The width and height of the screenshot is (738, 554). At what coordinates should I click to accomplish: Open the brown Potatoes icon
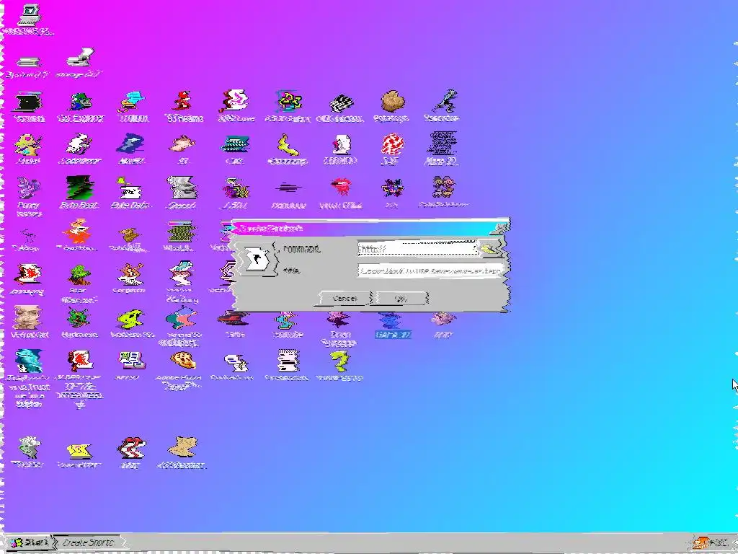(393, 101)
